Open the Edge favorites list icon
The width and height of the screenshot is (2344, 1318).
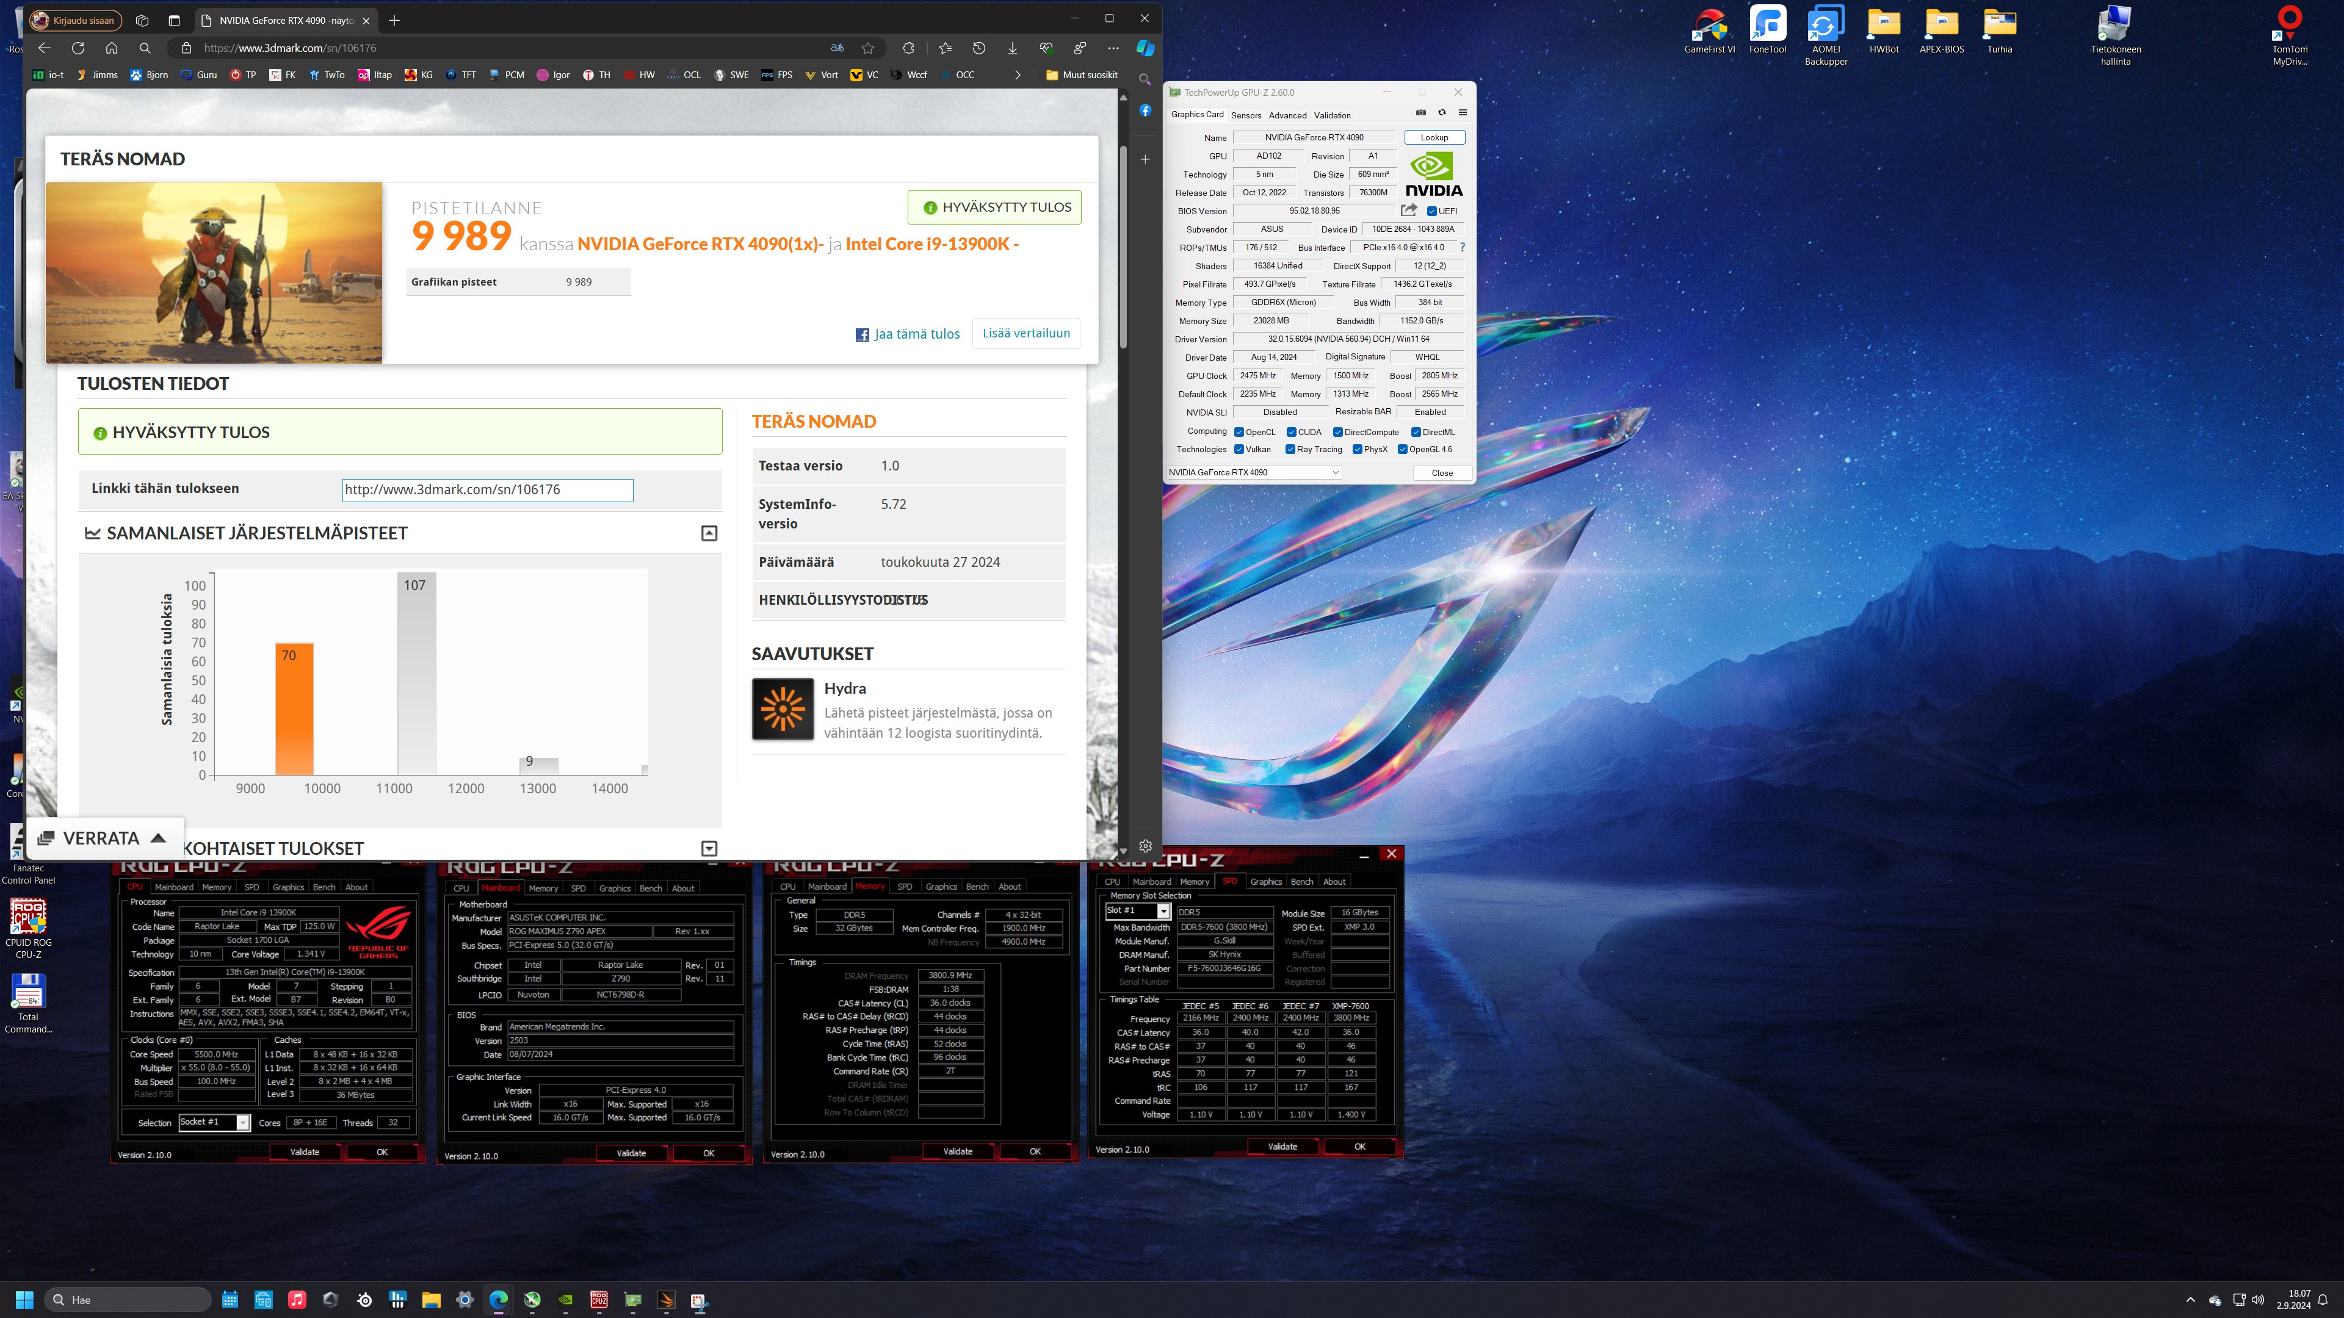(946, 48)
